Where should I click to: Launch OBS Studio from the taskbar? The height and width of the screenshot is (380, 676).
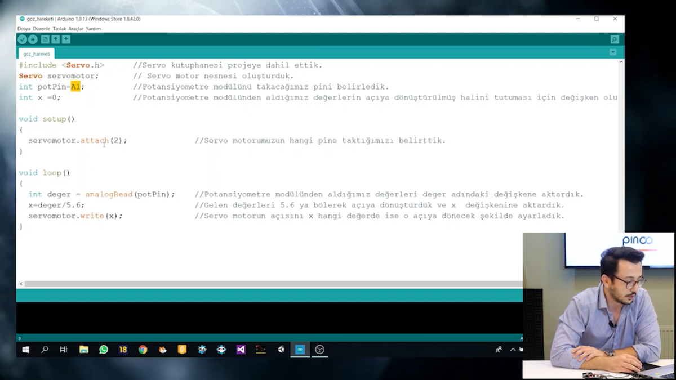[x=319, y=350]
